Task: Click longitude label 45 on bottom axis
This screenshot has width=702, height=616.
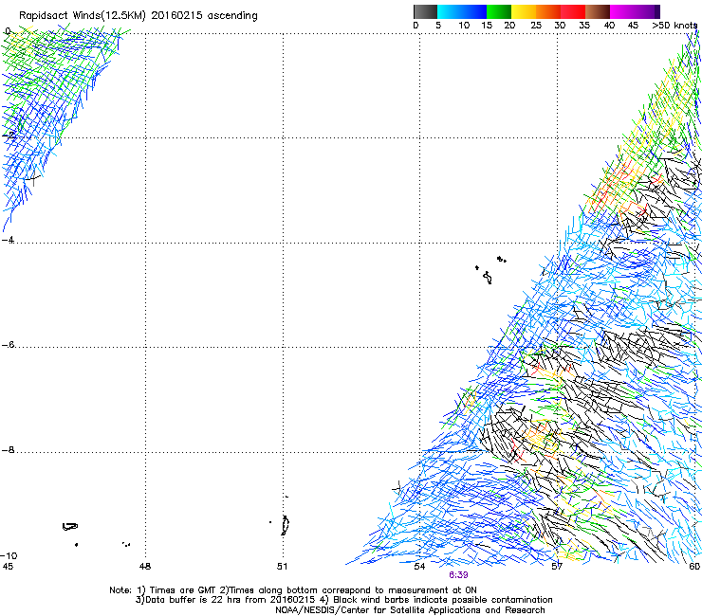Action: [8, 567]
